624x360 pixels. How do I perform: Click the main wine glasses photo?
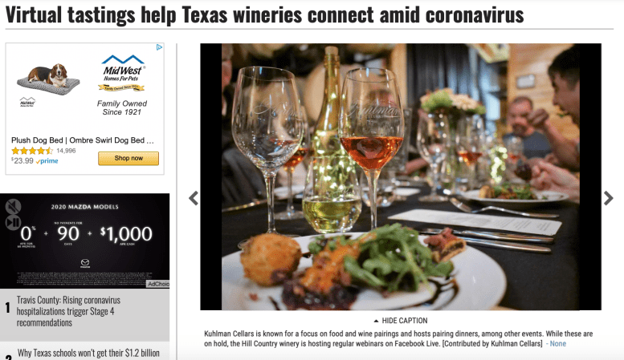401,177
